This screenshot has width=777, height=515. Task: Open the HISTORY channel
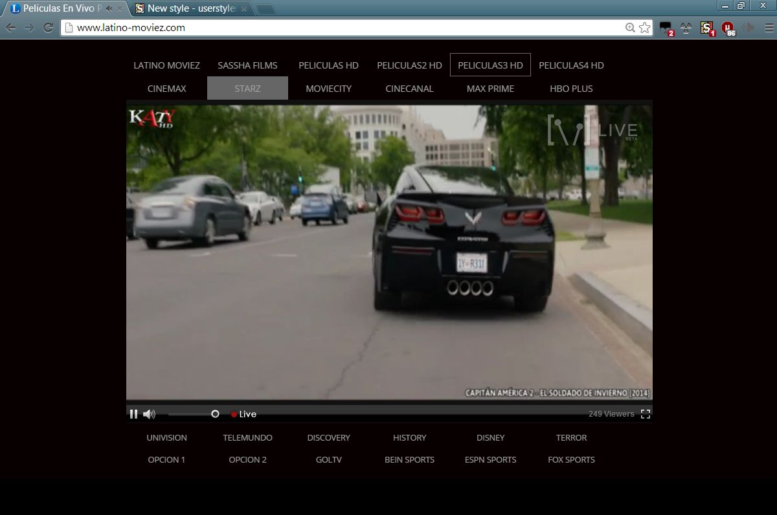coord(409,438)
